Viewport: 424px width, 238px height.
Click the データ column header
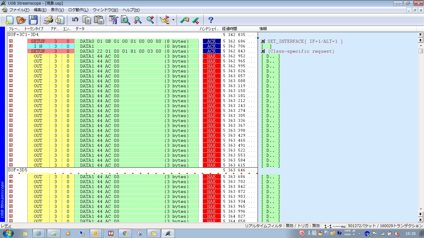tap(136, 29)
